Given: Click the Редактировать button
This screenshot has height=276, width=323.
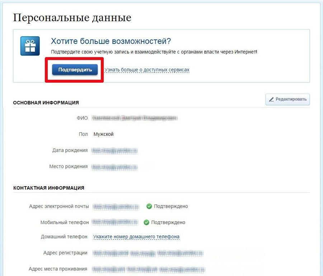Looking at the screenshot, I should point(287,100).
